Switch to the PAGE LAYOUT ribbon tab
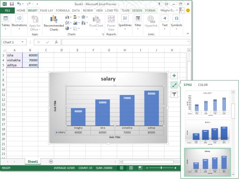 (47, 10)
